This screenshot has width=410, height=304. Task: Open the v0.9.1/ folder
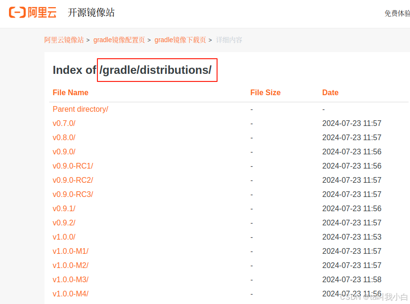64,208
